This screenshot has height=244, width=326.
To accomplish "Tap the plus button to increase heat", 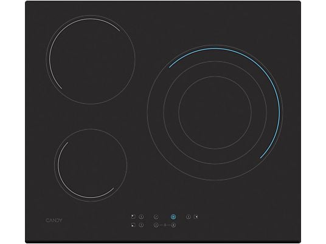I will (173, 225).
